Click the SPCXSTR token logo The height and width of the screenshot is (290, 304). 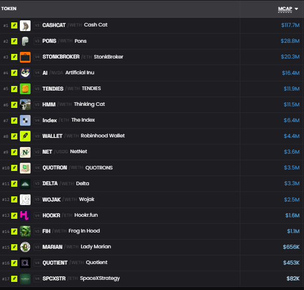pos(25,279)
